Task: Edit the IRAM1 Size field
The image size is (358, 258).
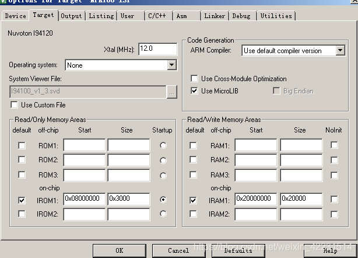Action: [301, 199]
